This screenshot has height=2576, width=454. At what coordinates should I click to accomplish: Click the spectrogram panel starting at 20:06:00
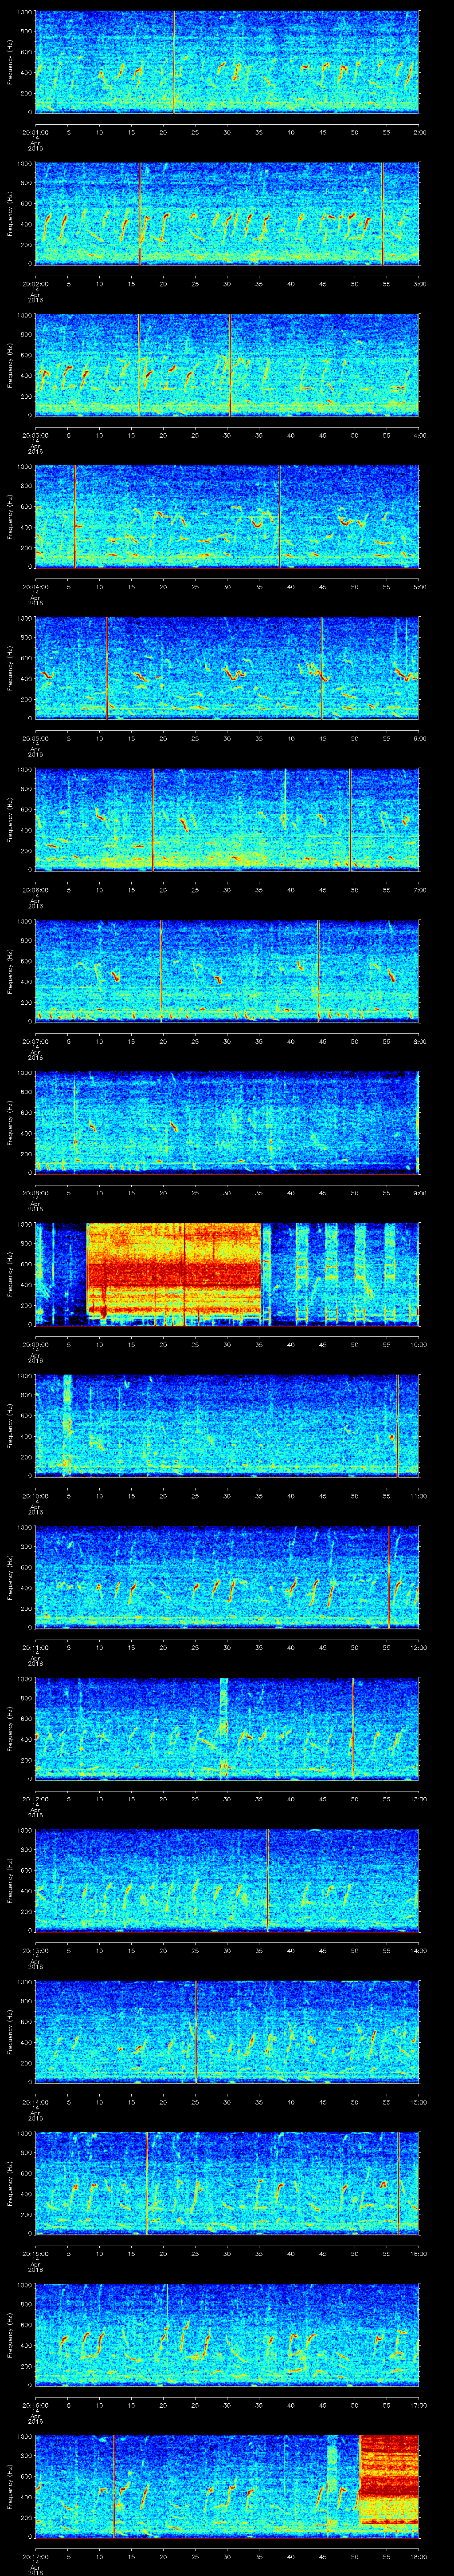click(x=227, y=819)
